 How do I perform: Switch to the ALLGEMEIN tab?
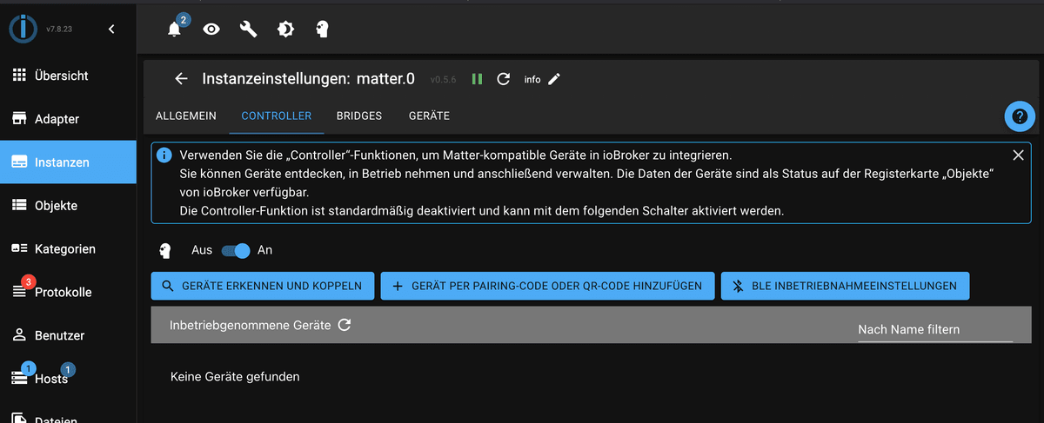[x=186, y=116]
